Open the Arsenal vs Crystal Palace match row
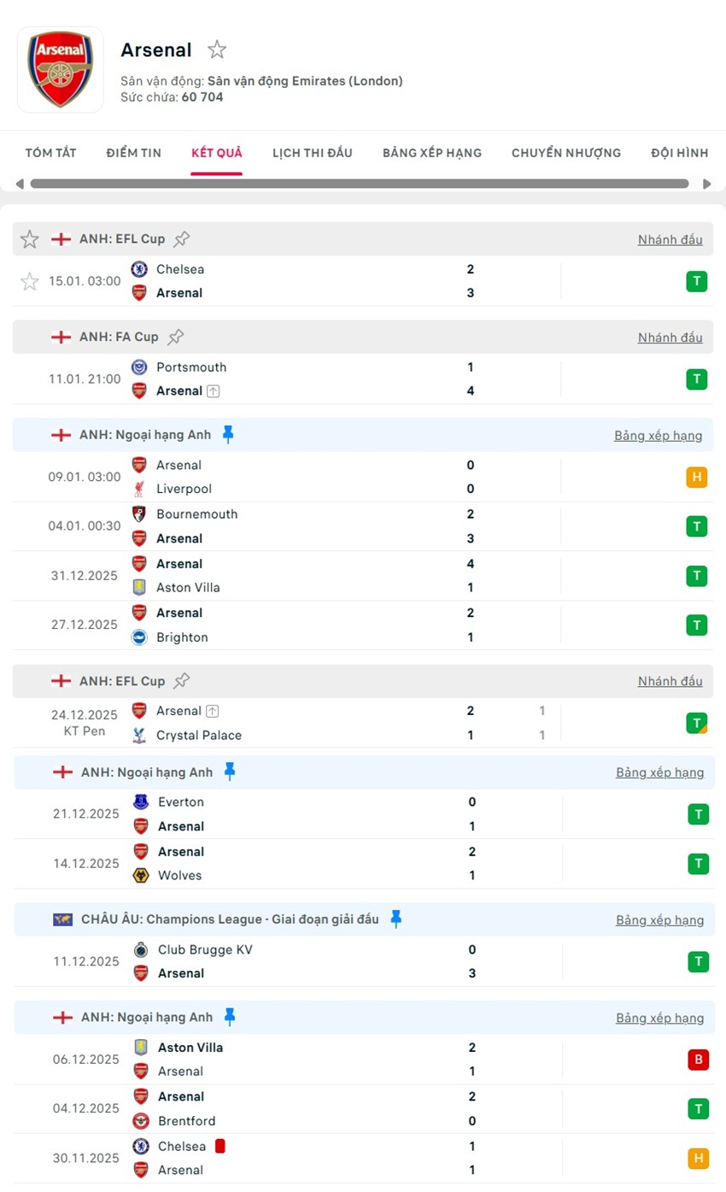This screenshot has height=1192, width=726. tap(342, 723)
